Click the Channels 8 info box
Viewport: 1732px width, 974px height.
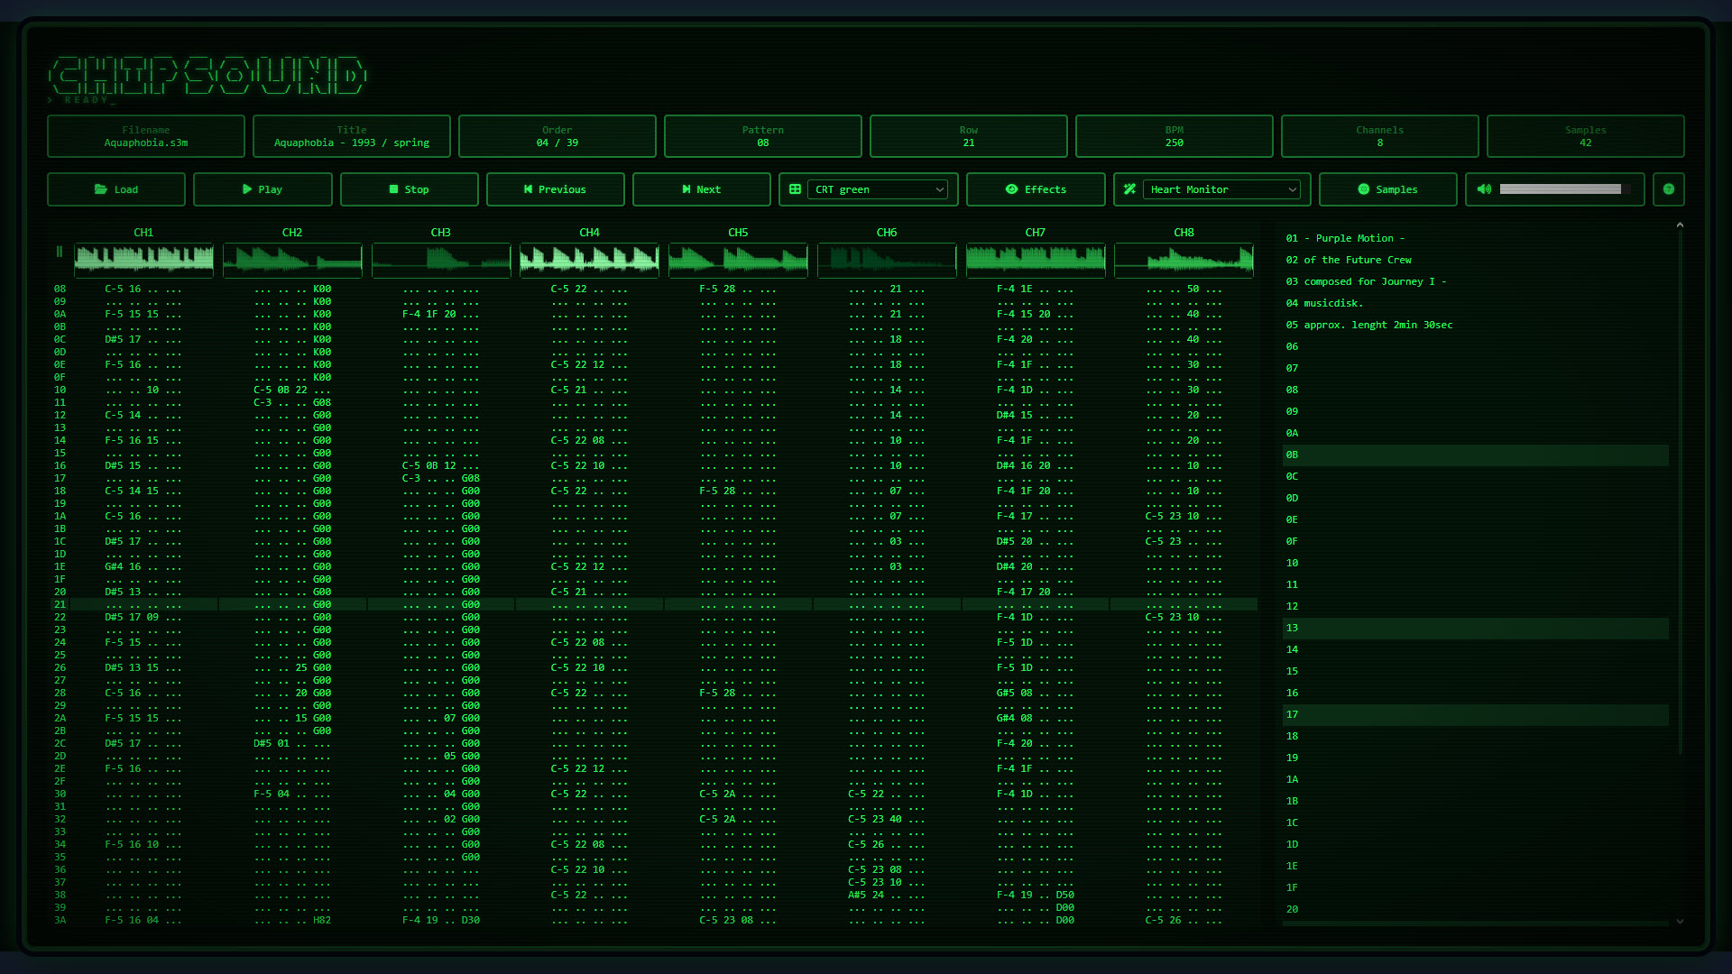(1380, 136)
